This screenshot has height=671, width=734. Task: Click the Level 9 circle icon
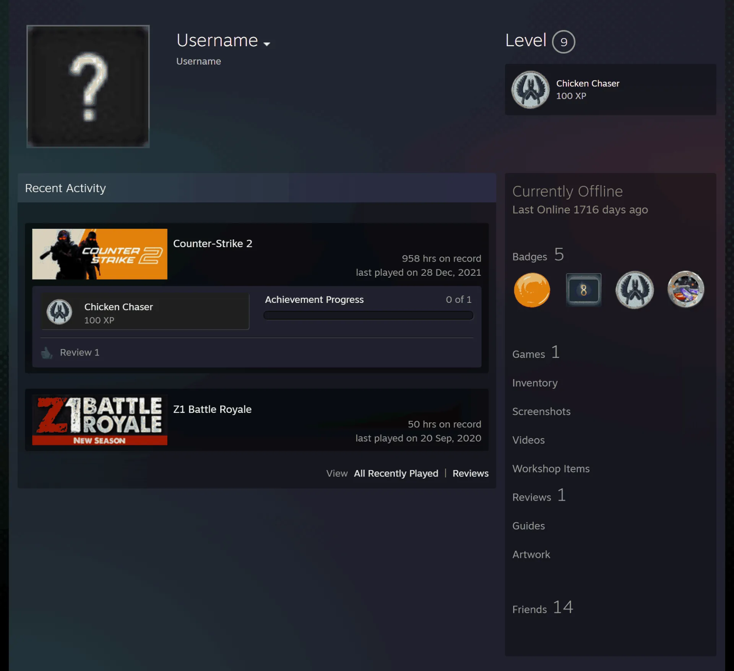tap(563, 42)
